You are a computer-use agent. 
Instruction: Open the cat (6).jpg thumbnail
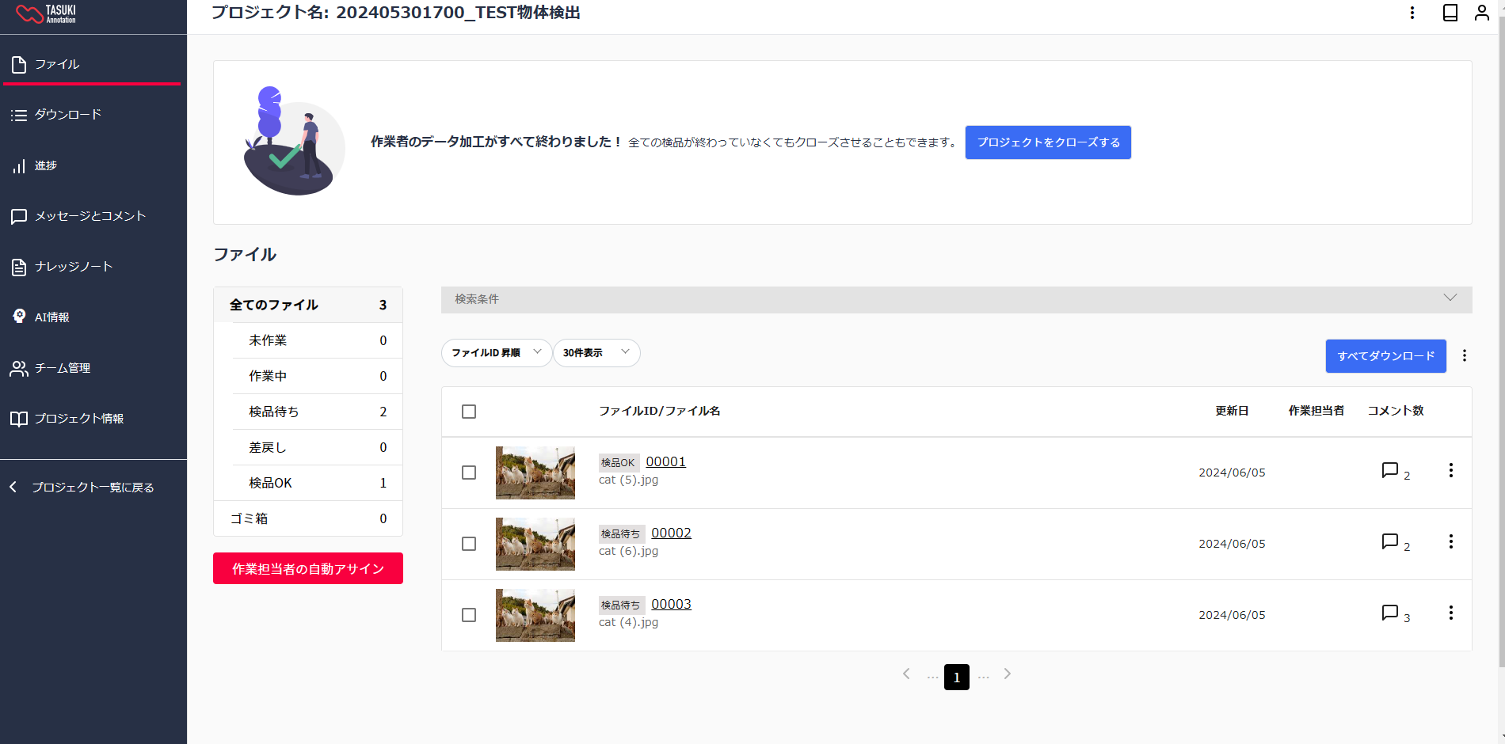click(535, 544)
